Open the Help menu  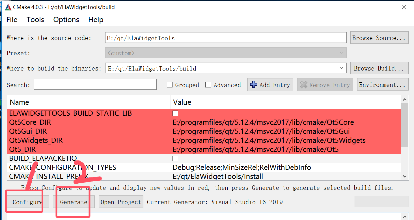pyautogui.click(x=96, y=19)
